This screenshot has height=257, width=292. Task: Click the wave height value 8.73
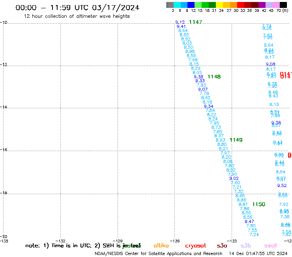point(216,127)
